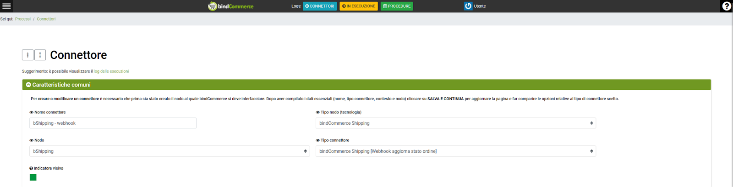Collapse the Caratteristiche comuni section
733x187 pixels.
click(x=28, y=85)
